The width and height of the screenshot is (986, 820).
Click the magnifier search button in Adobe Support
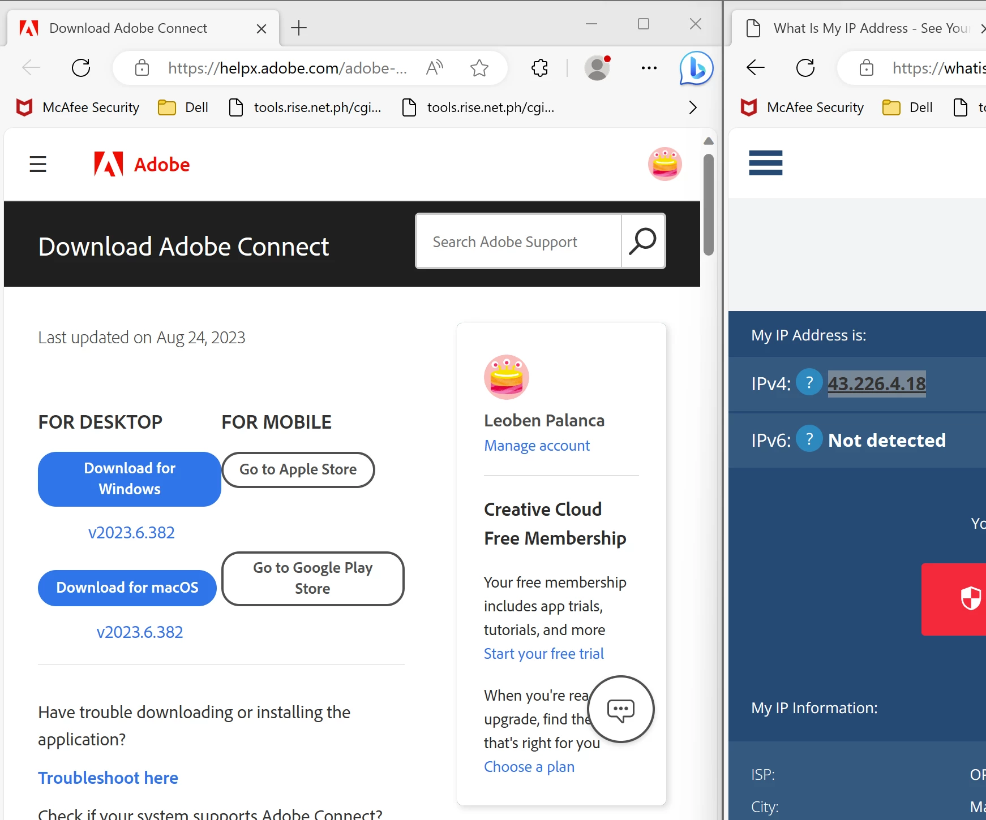[x=643, y=241]
